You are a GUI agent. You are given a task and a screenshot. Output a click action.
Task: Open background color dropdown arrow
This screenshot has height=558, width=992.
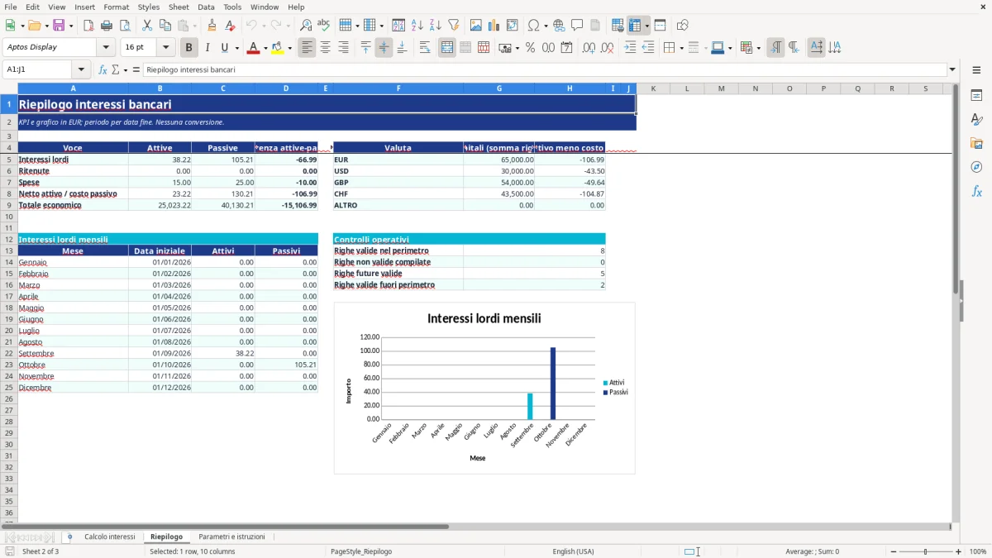[x=289, y=48]
